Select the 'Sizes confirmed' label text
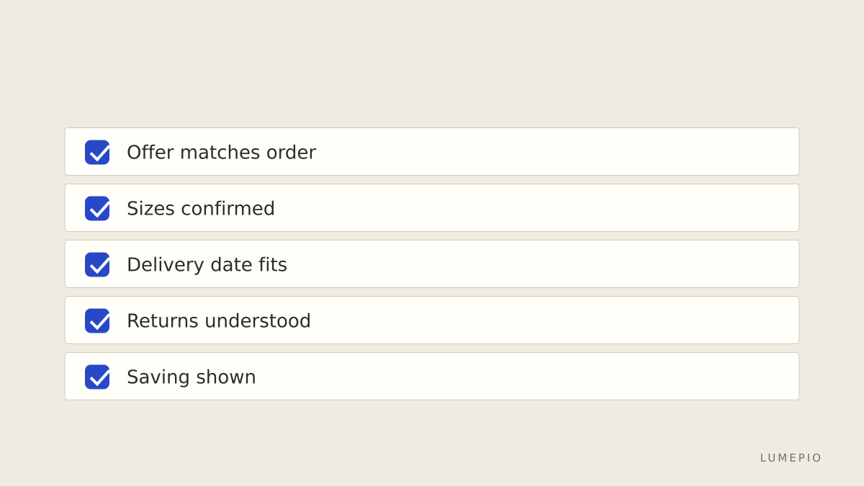 [201, 208]
